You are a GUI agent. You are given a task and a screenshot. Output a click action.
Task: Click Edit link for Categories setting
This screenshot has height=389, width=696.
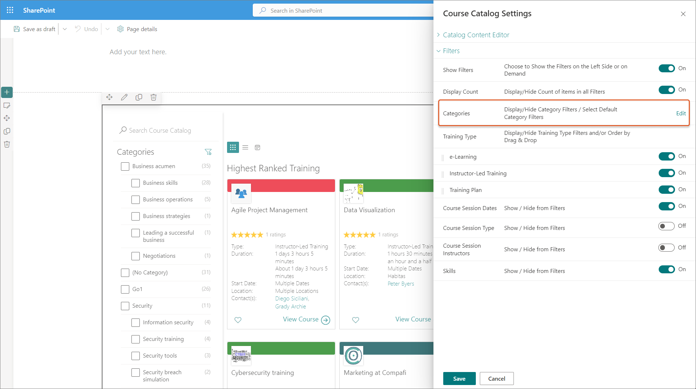[x=681, y=114]
